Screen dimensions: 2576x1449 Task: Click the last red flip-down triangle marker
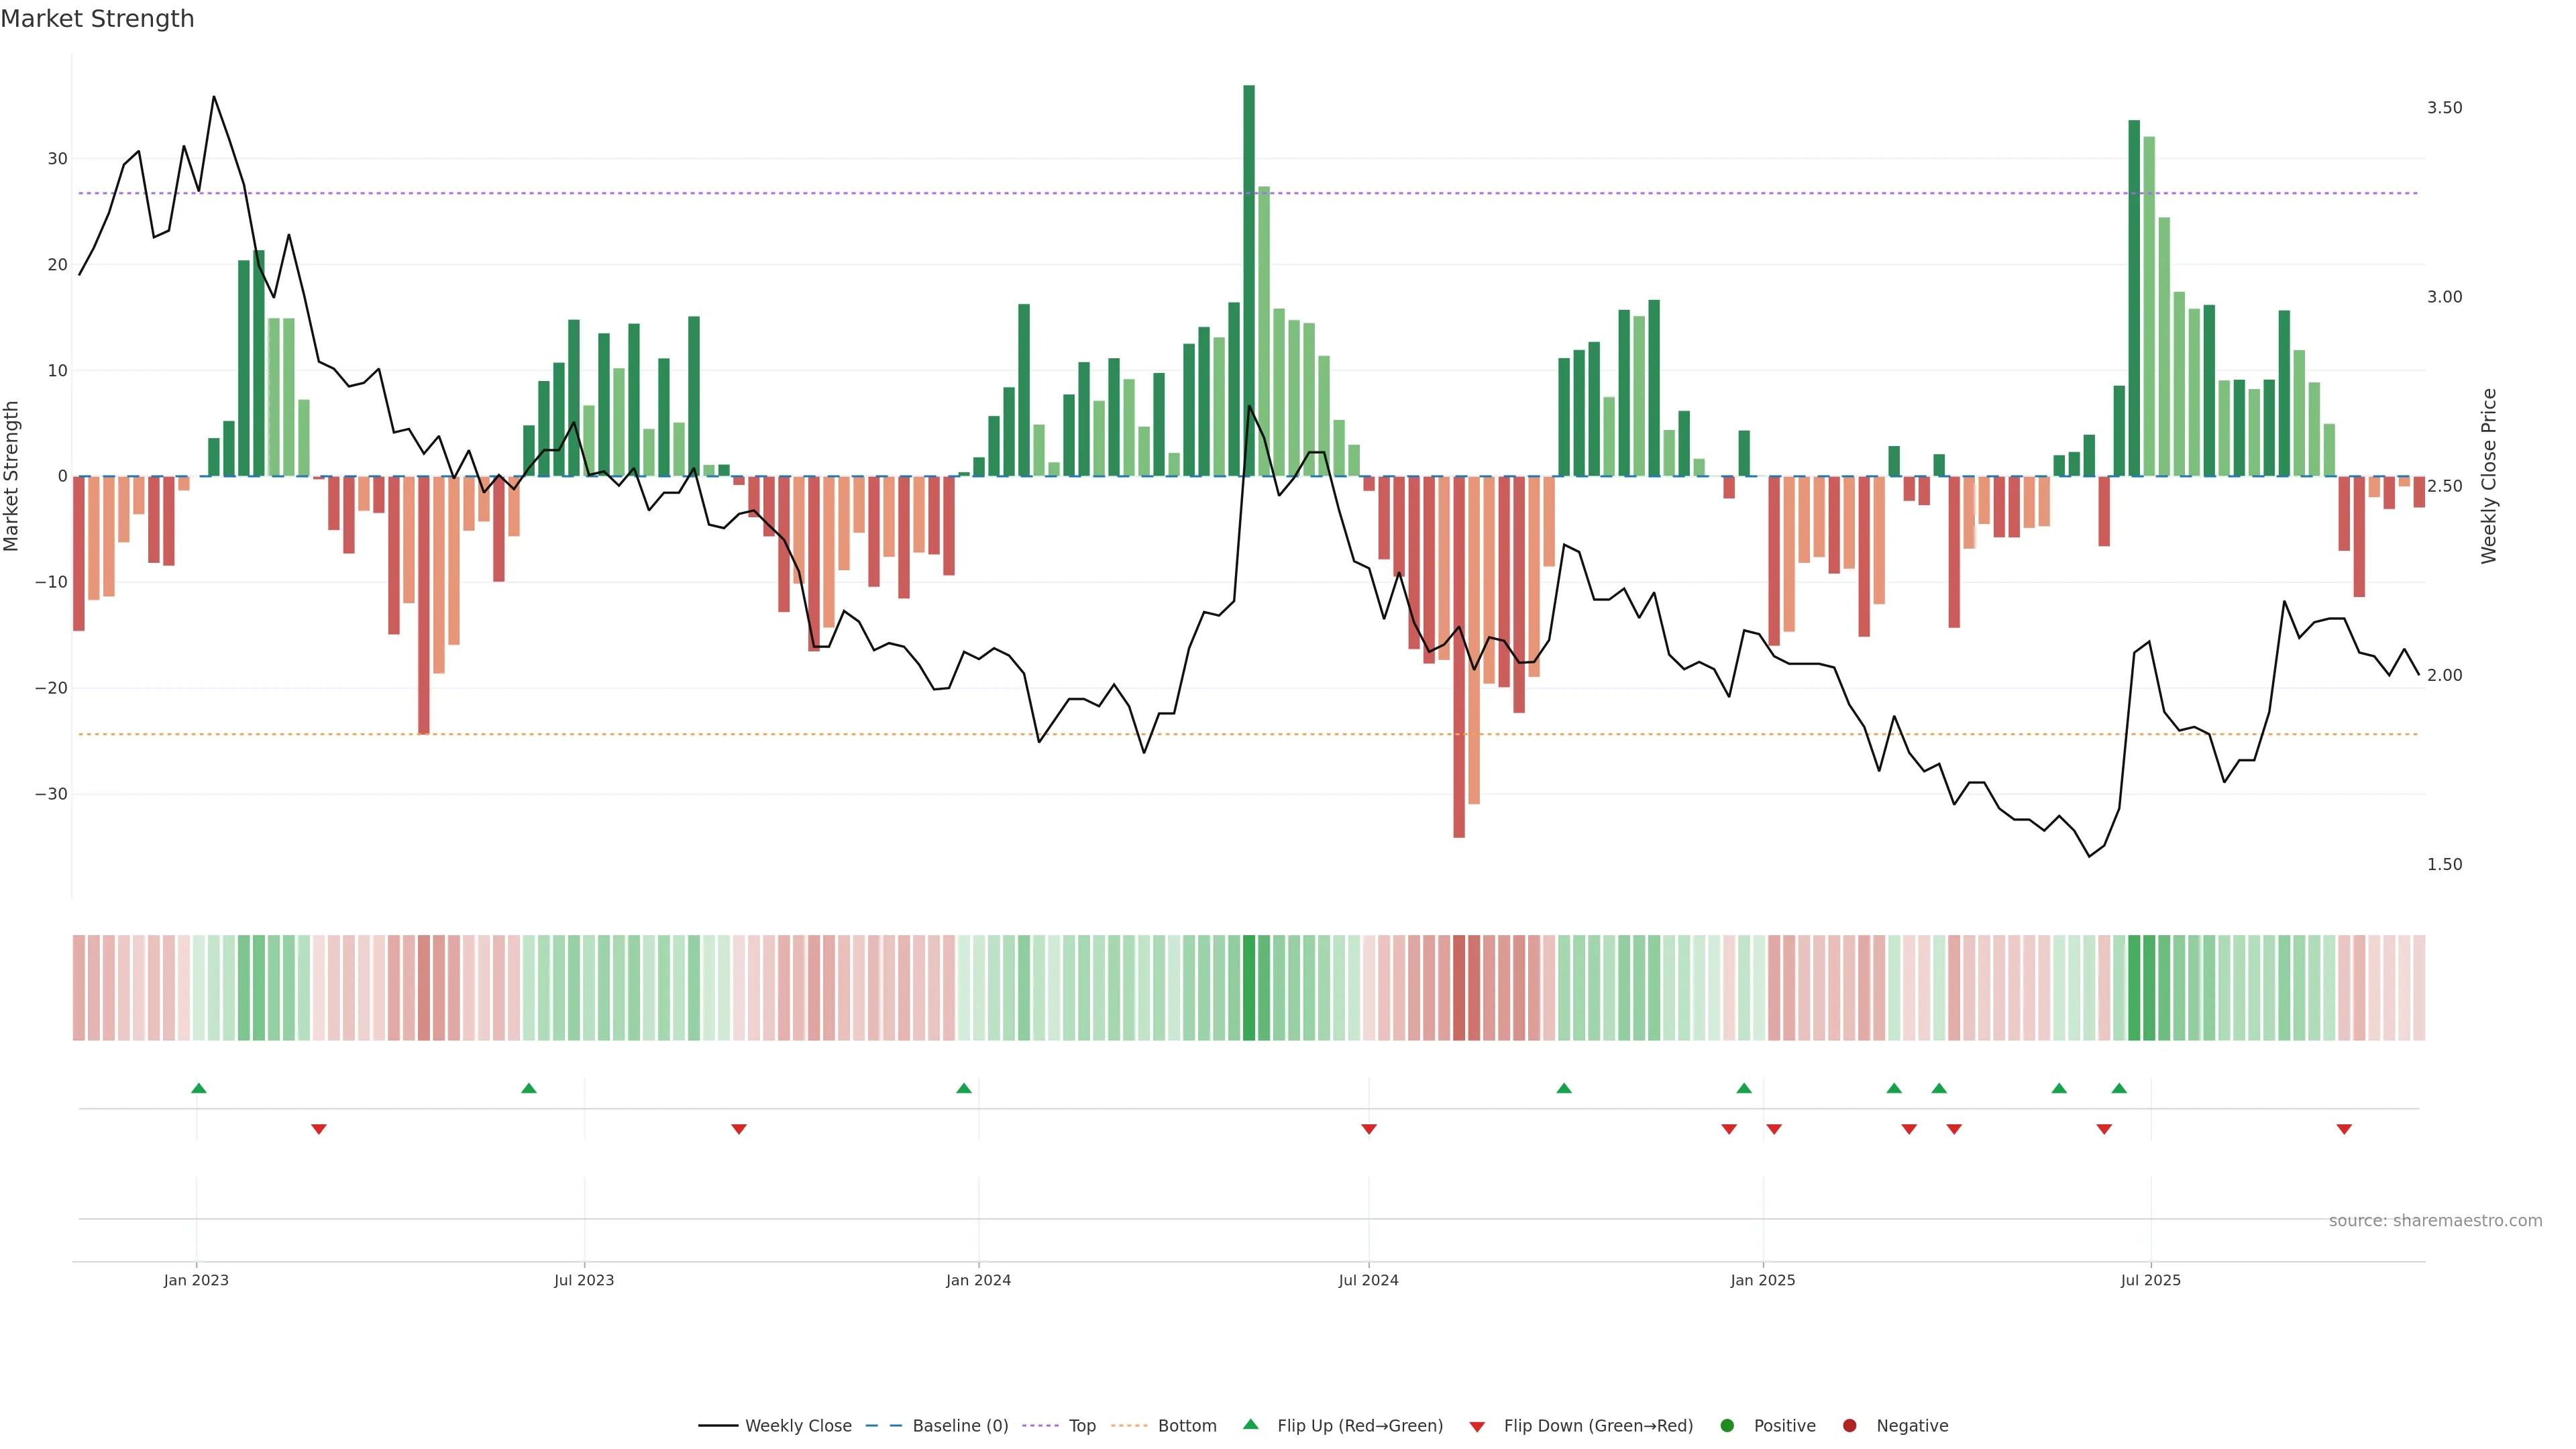(x=2343, y=1129)
